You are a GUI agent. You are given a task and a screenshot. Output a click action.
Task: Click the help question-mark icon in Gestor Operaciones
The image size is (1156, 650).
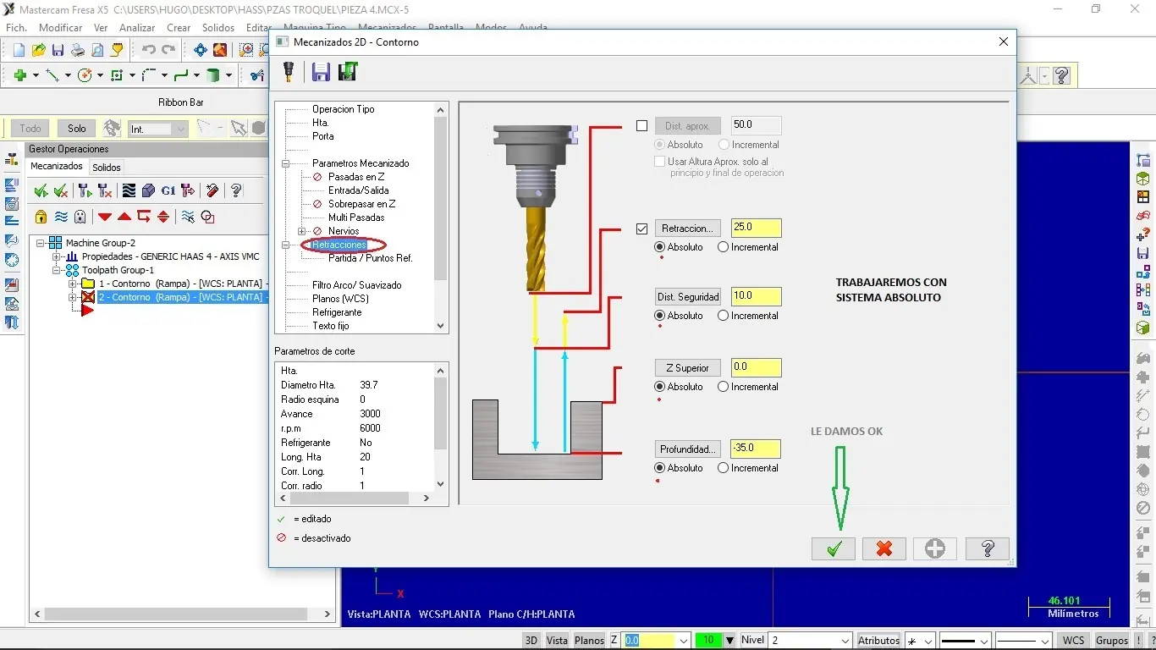236,191
